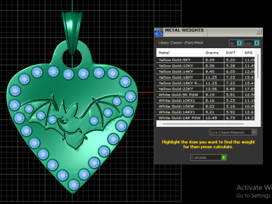Select the pendant bail loop
This screenshot has width=272, height=204.
tap(72, 33)
